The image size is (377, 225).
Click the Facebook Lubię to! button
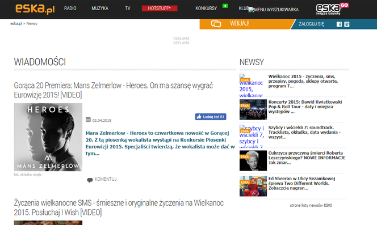[x=211, y=117]
